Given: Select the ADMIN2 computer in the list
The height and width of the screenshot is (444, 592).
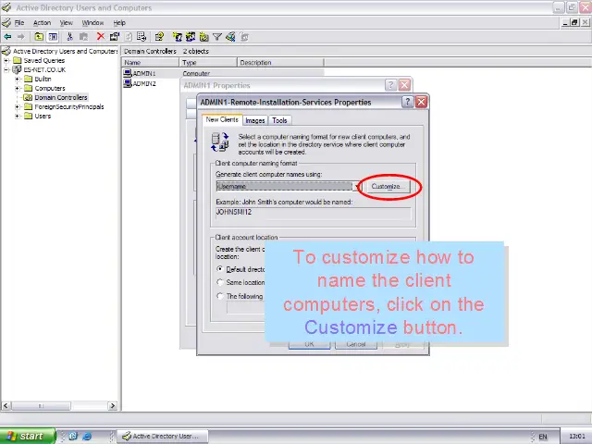Looking at the screenshot, I should click(143, 83).
